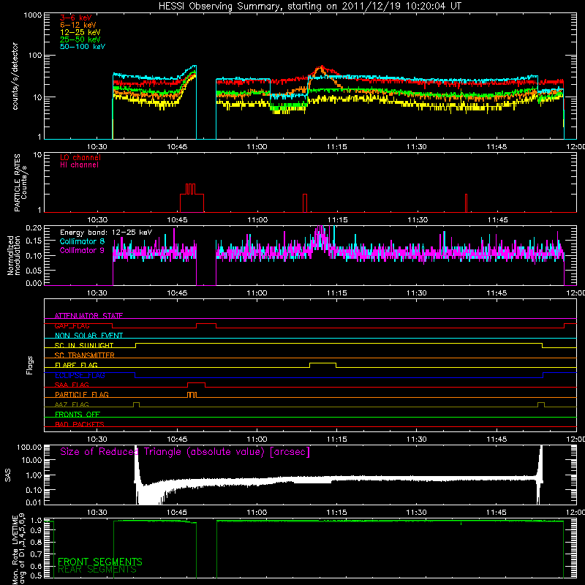Click the GAP_FLAG label

point(72,325)
